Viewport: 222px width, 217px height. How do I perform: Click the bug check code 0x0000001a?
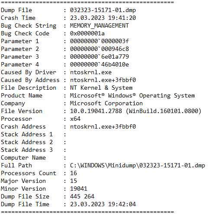(x=87, y=34)
